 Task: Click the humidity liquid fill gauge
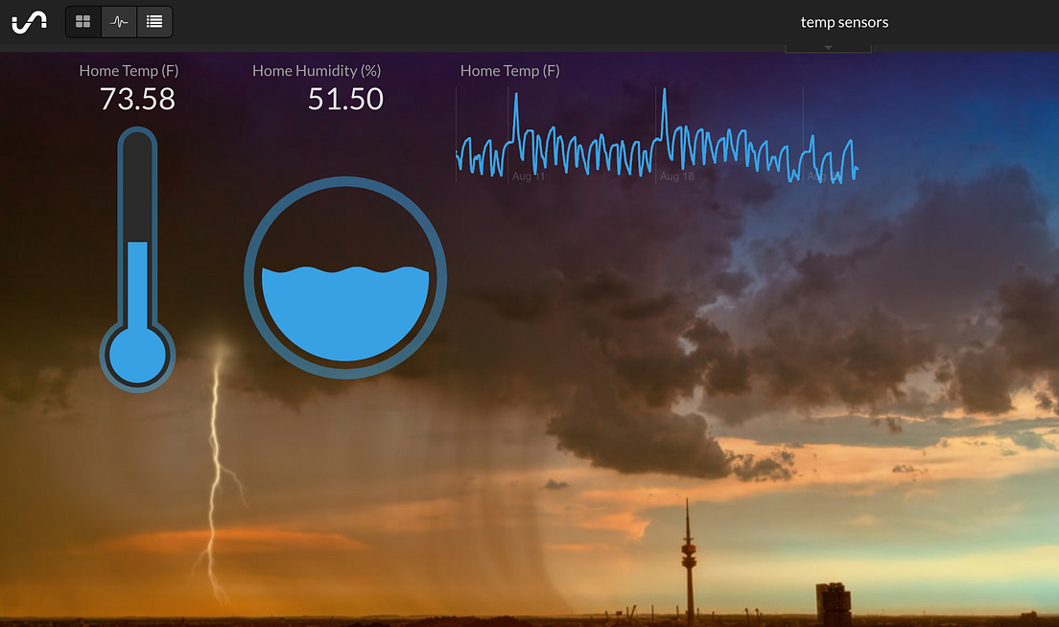345,278
